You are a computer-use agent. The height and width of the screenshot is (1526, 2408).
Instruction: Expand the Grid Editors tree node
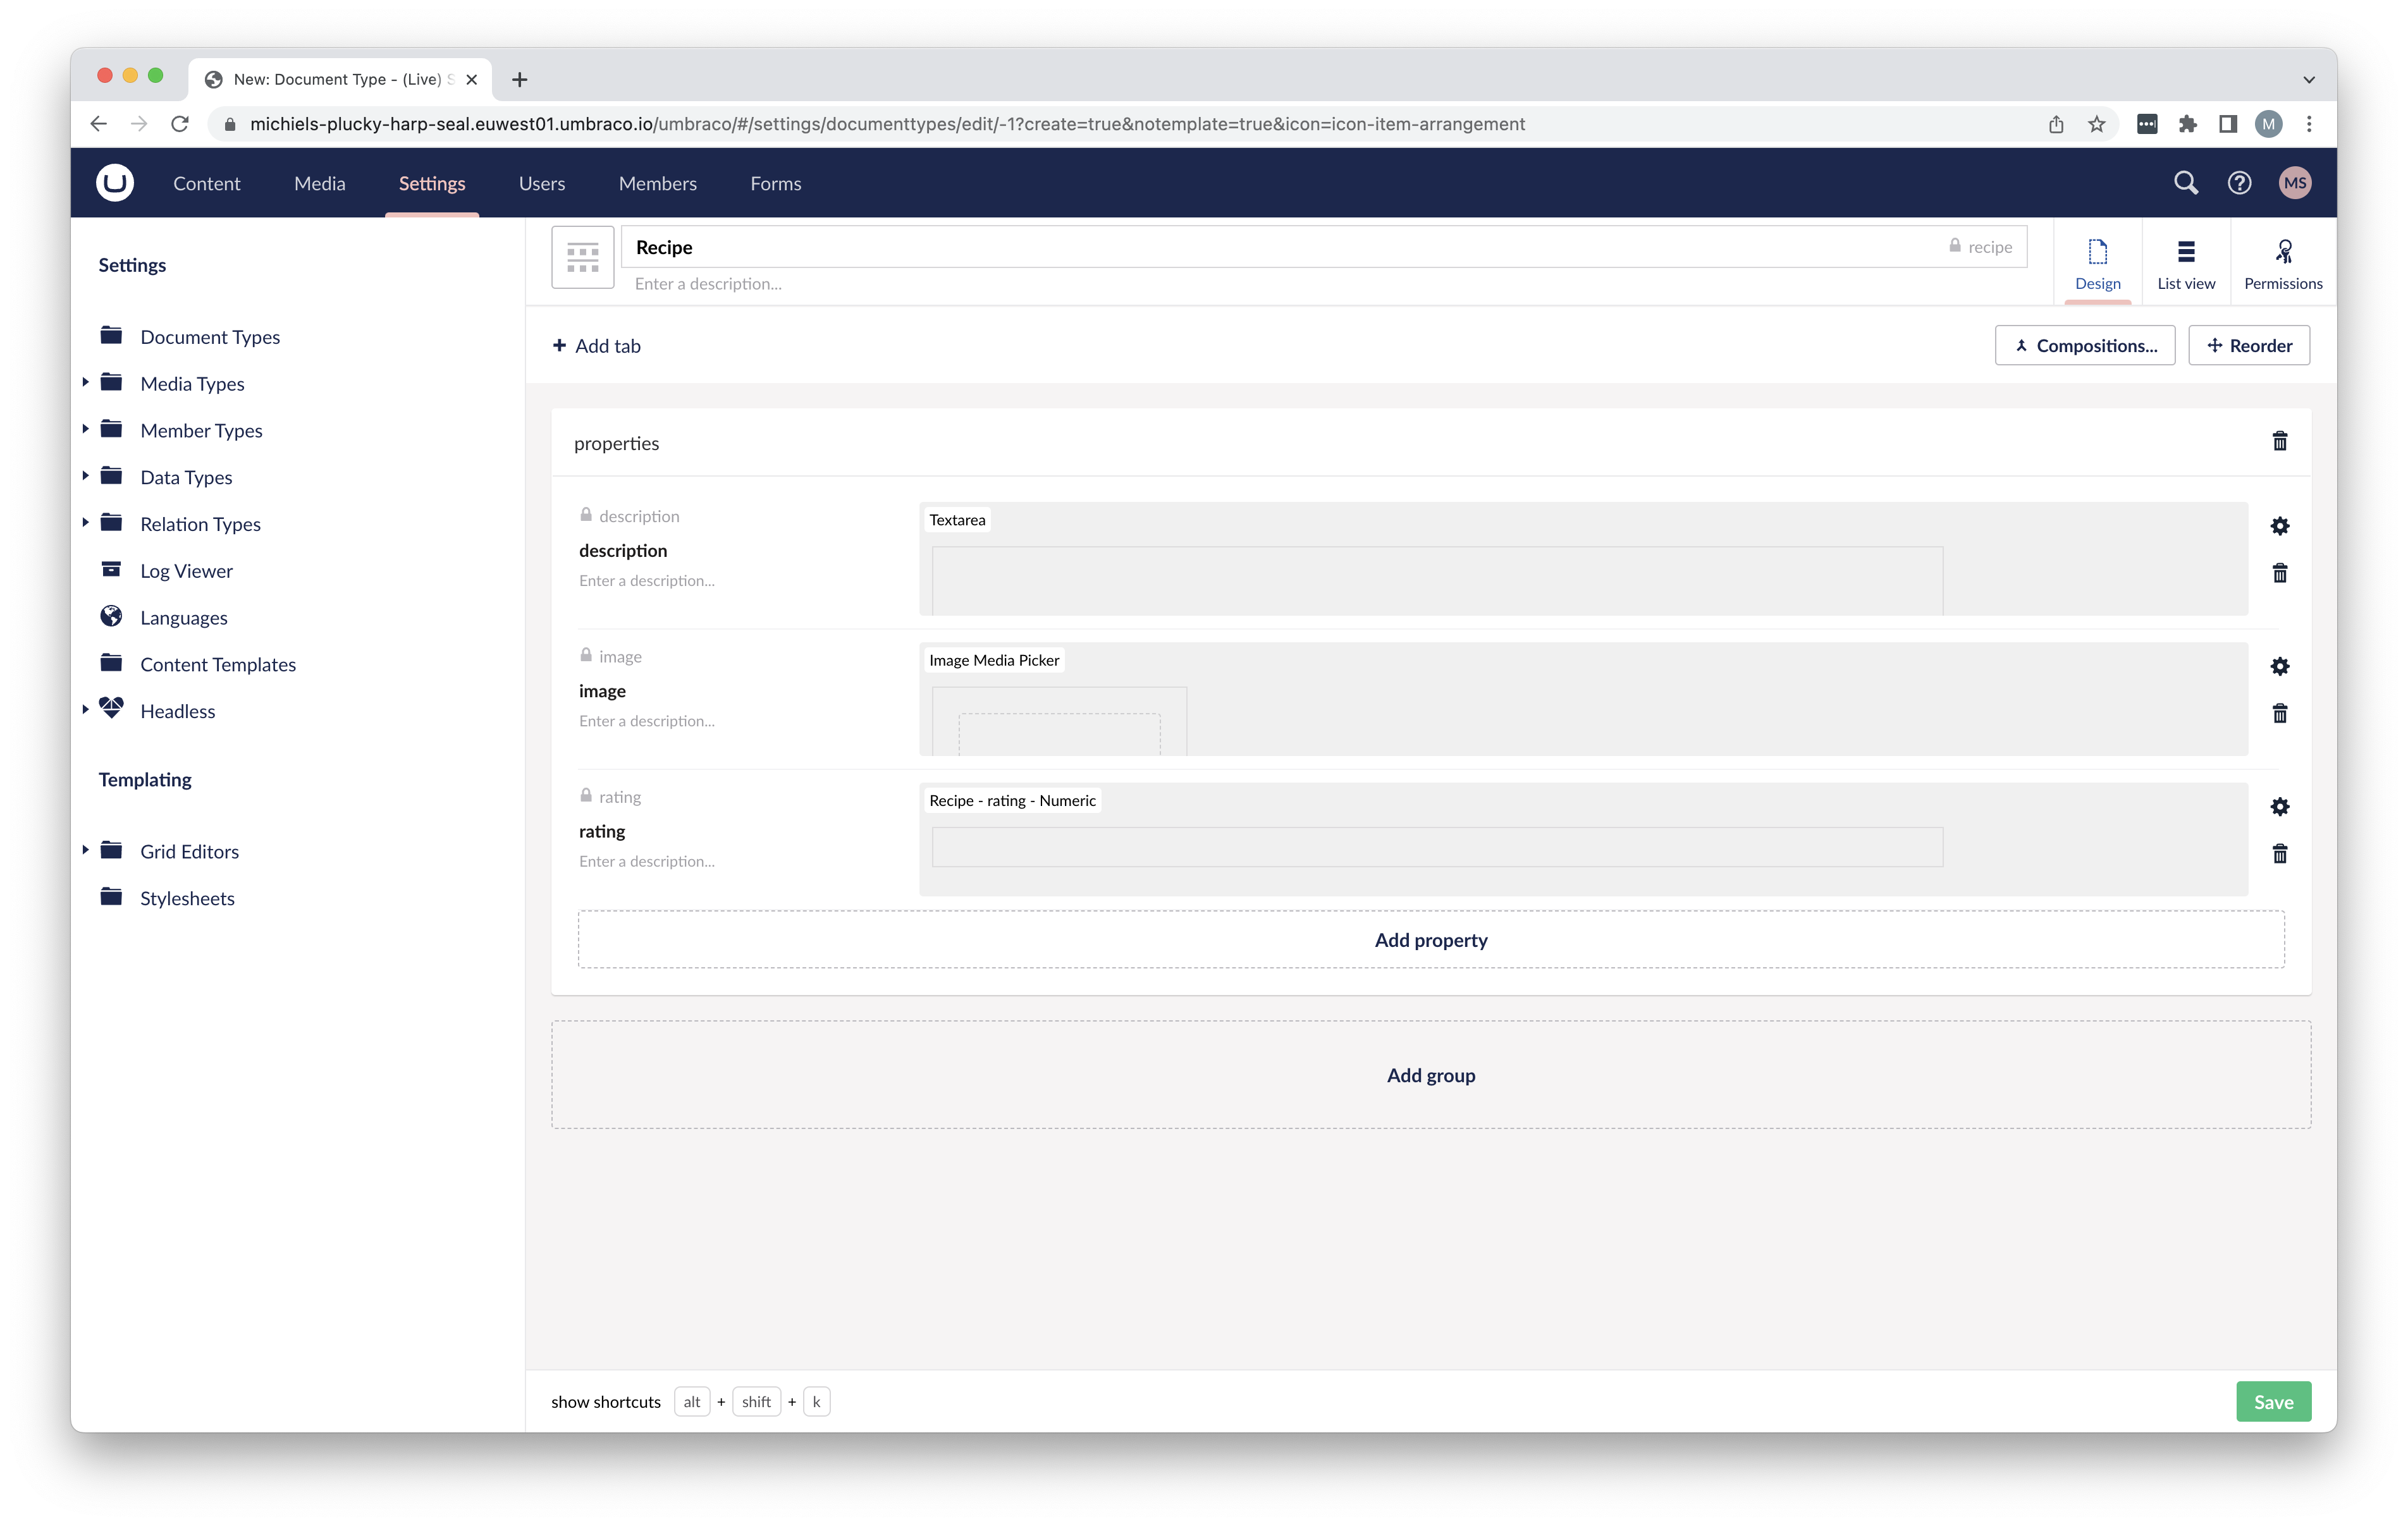point(85,850)
